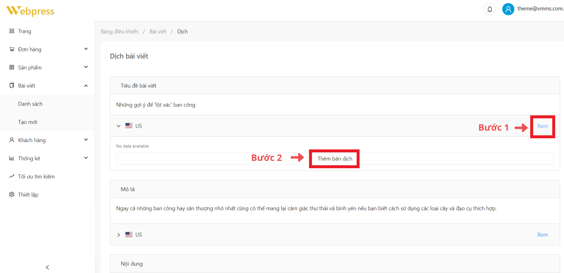Click the Trang page icon in sidebar
The height and width of the screenshot is (273, 564).
click(x=12, y=31)
